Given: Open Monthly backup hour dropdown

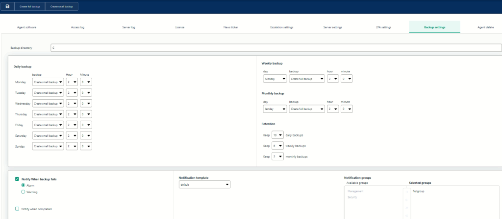Looking at the screenshot, I should click(333, 109).
